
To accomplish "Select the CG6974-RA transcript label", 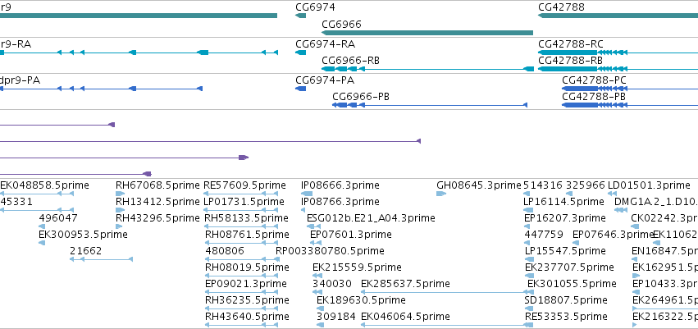I will click(326, 44).
